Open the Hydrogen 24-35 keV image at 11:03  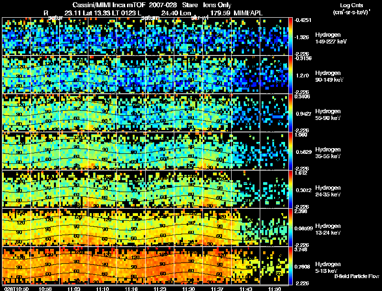74,189
